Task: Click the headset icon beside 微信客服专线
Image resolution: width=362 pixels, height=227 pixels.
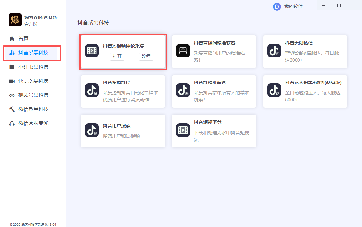Action: [12, 124]
